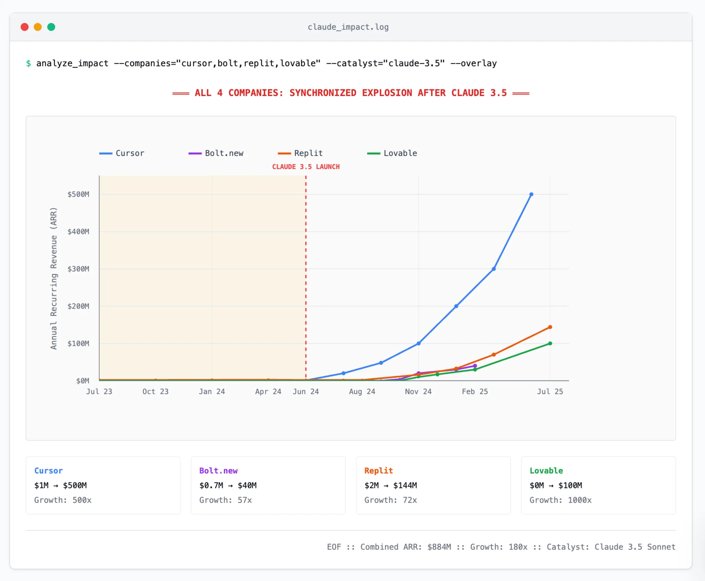
Task: Open the Cursor growth summary card
Action: pyautogui.click(x=103, y=485)
